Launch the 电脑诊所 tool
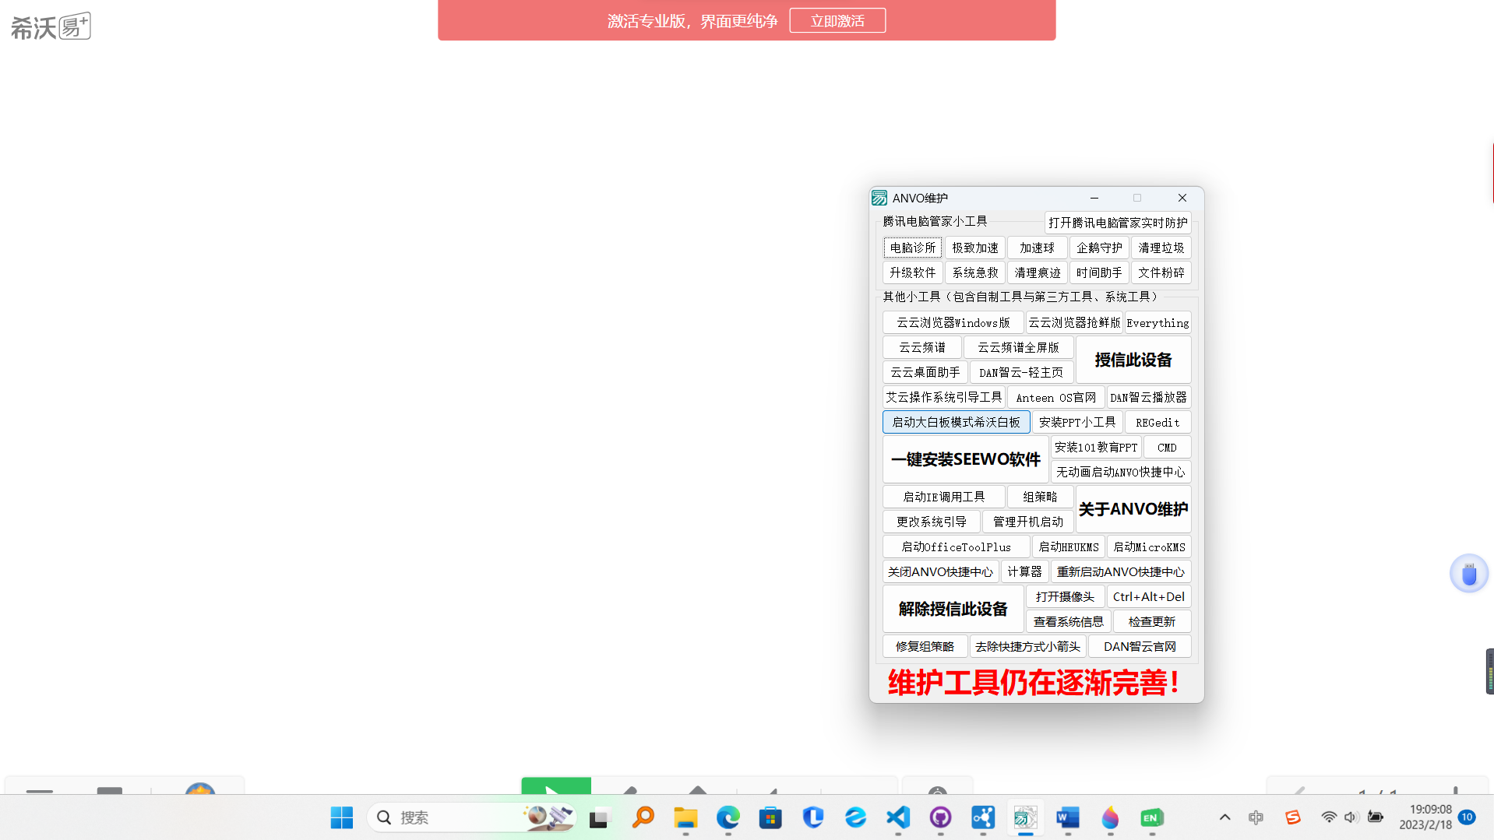1494x840 pixels. coord(913,248)
